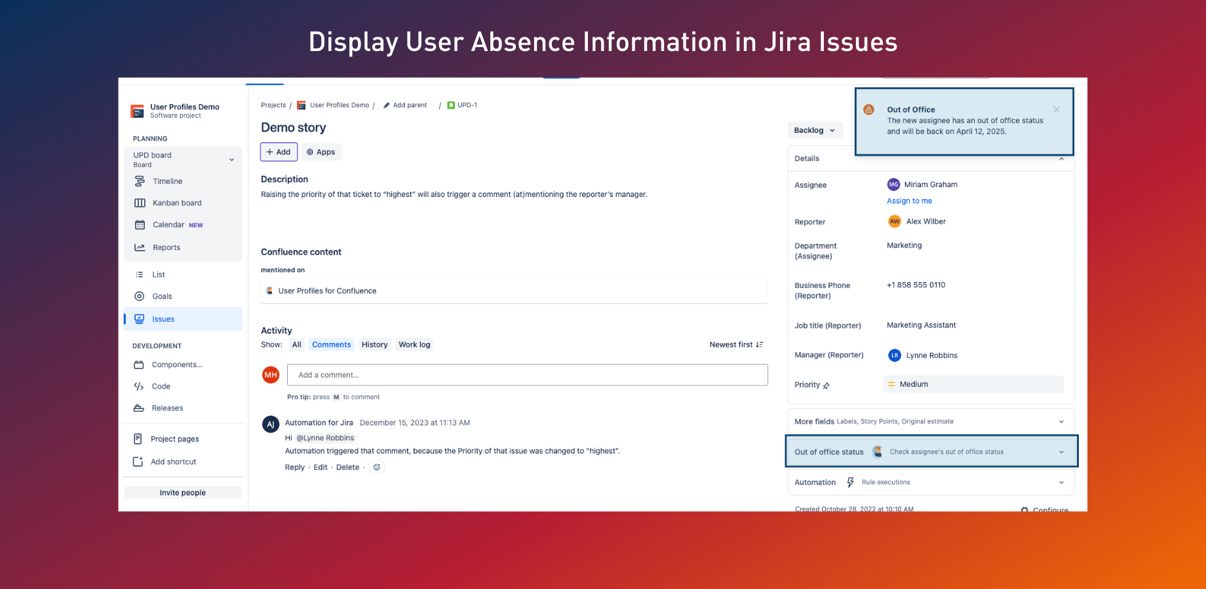This screenshot has width=1206, height=589.
Task: Click Assign to me link
Action: coord(909,201)
